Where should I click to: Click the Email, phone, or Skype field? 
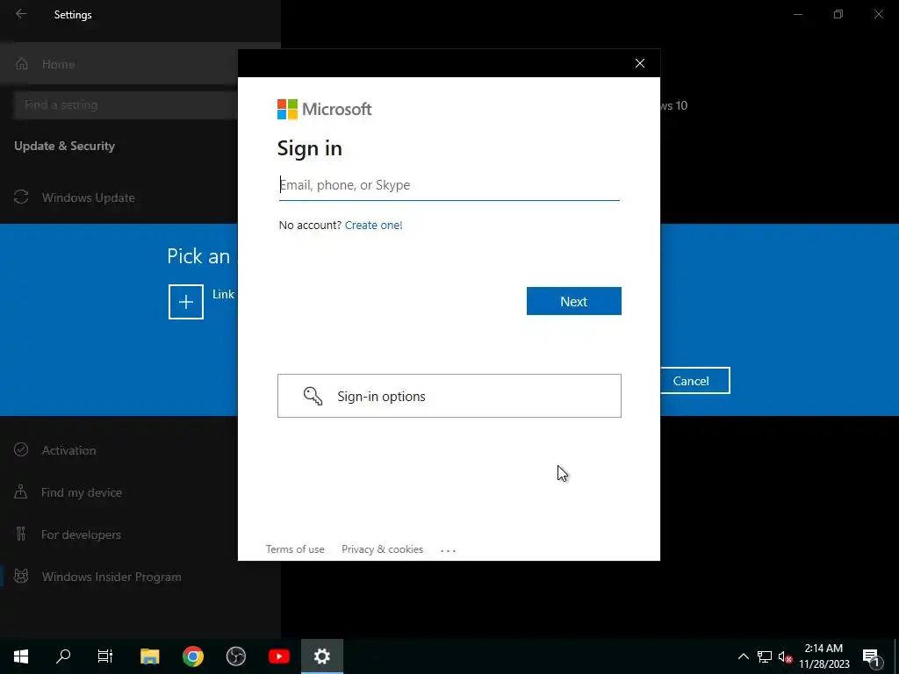pos(449,185)
